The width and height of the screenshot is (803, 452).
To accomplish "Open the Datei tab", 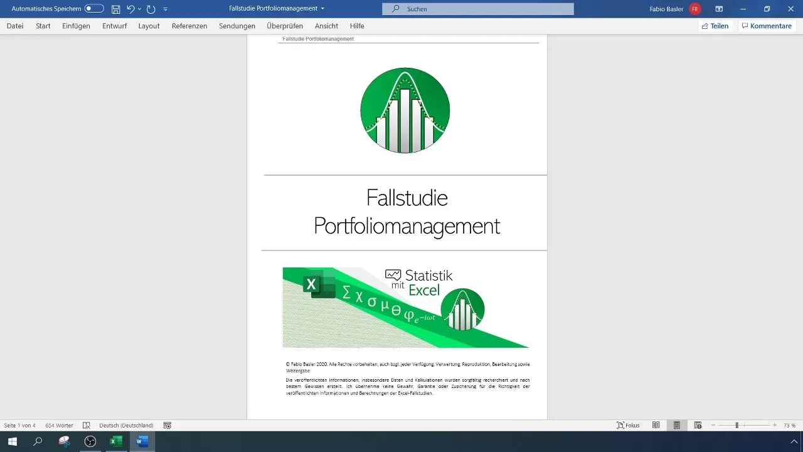I will coord(15,26).
